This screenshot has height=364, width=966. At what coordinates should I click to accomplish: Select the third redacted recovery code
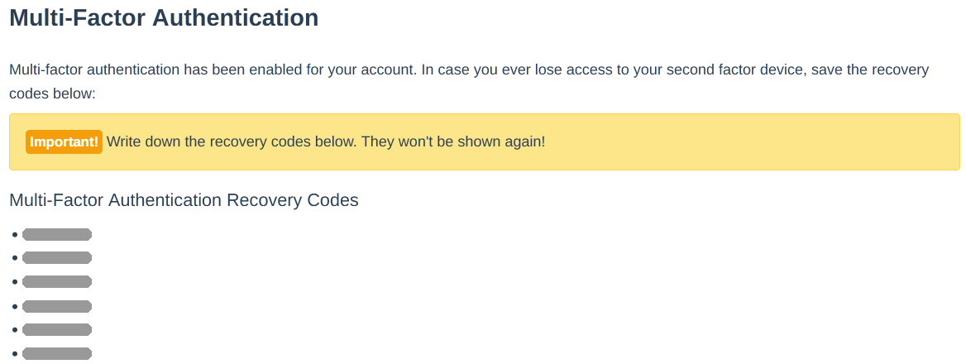pos(57,282)
